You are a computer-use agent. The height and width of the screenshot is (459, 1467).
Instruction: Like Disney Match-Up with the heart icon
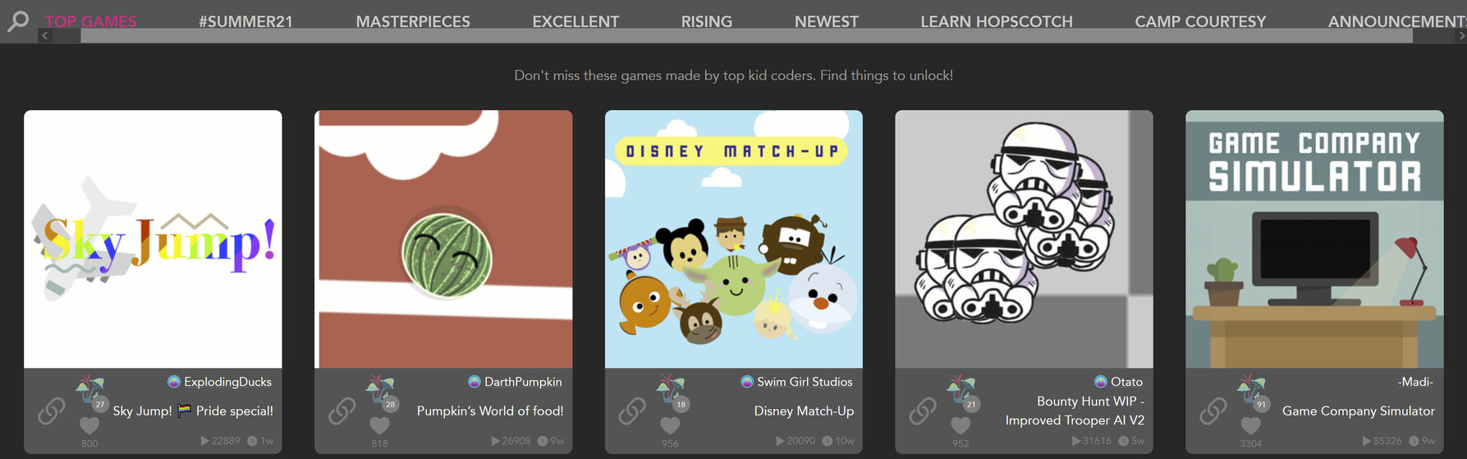[670, 425]
